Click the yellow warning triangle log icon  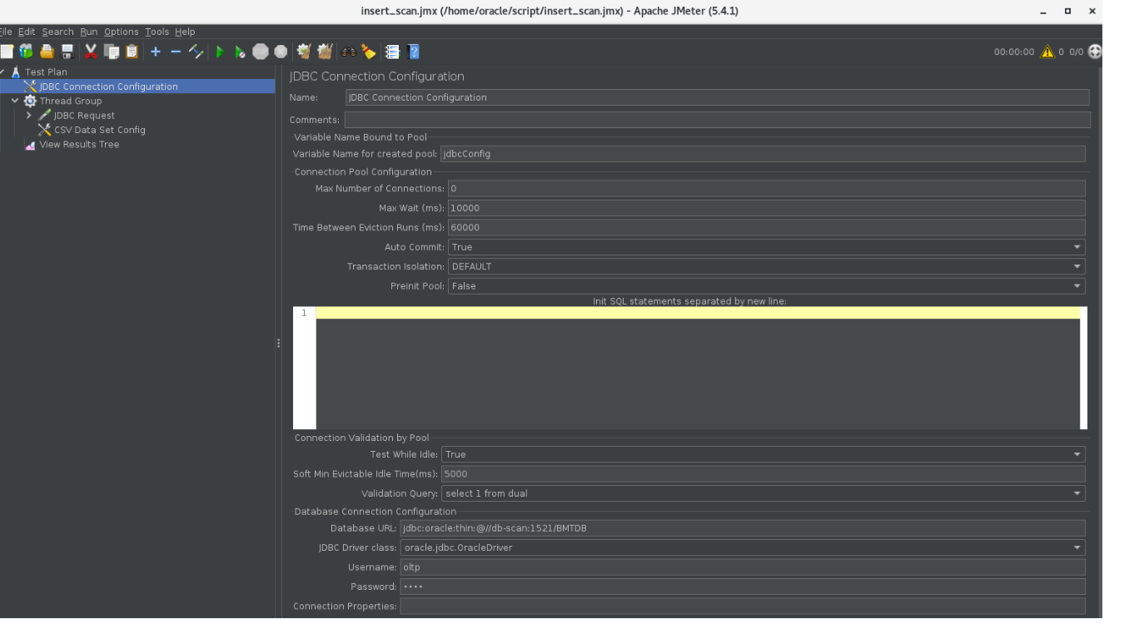1047,52
